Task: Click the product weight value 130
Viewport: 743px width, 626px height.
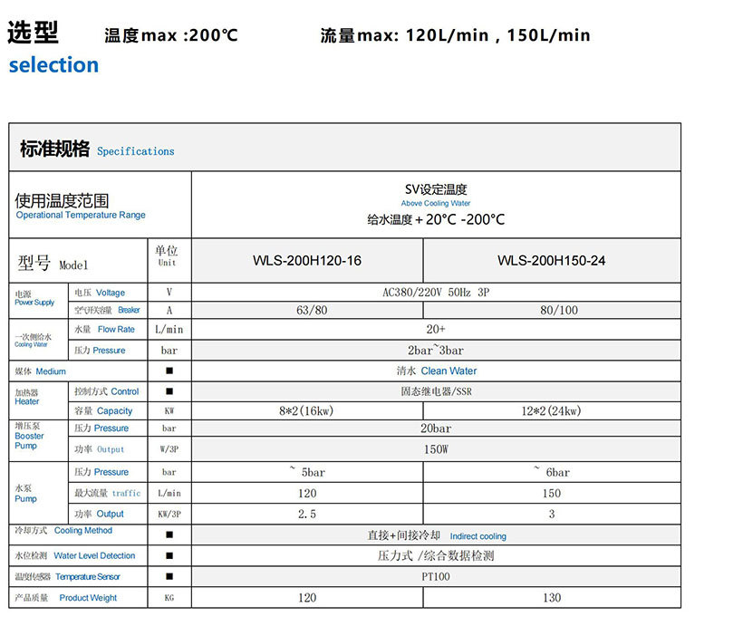Action: pyautogui.click(x=552, y=597)
